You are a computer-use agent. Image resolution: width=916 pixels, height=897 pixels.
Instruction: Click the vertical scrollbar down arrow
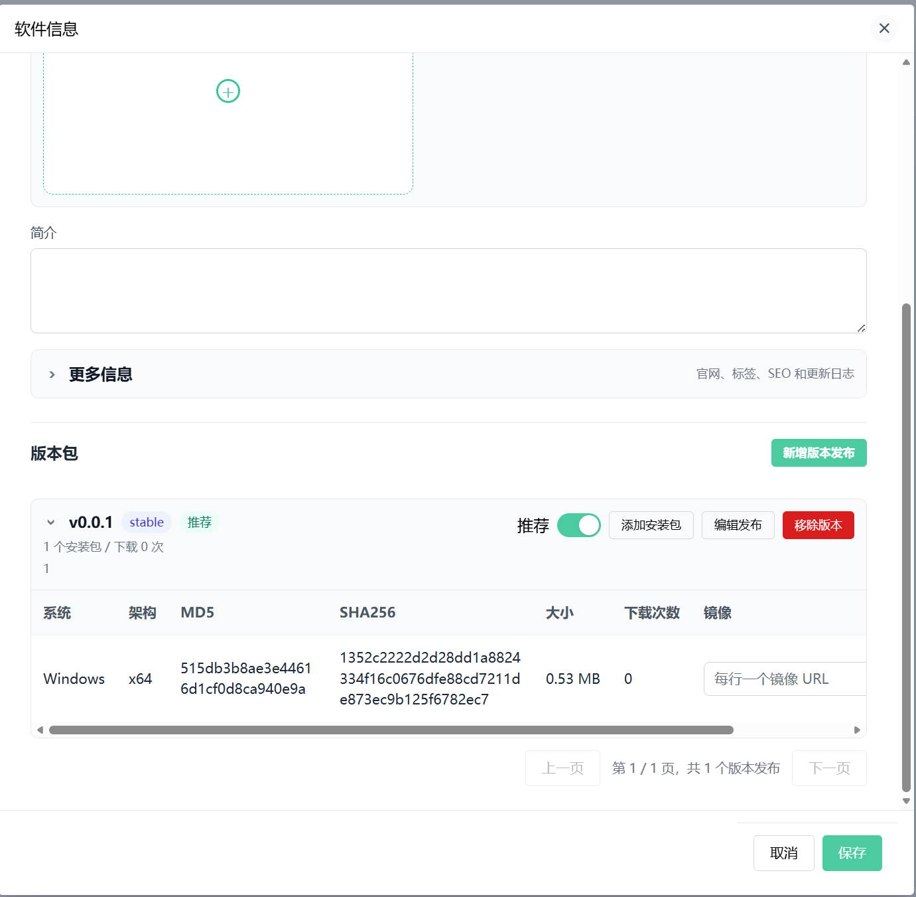[x=906, y=801]
